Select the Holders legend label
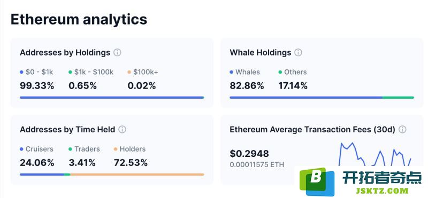The image size is (428, 198). 133,149
